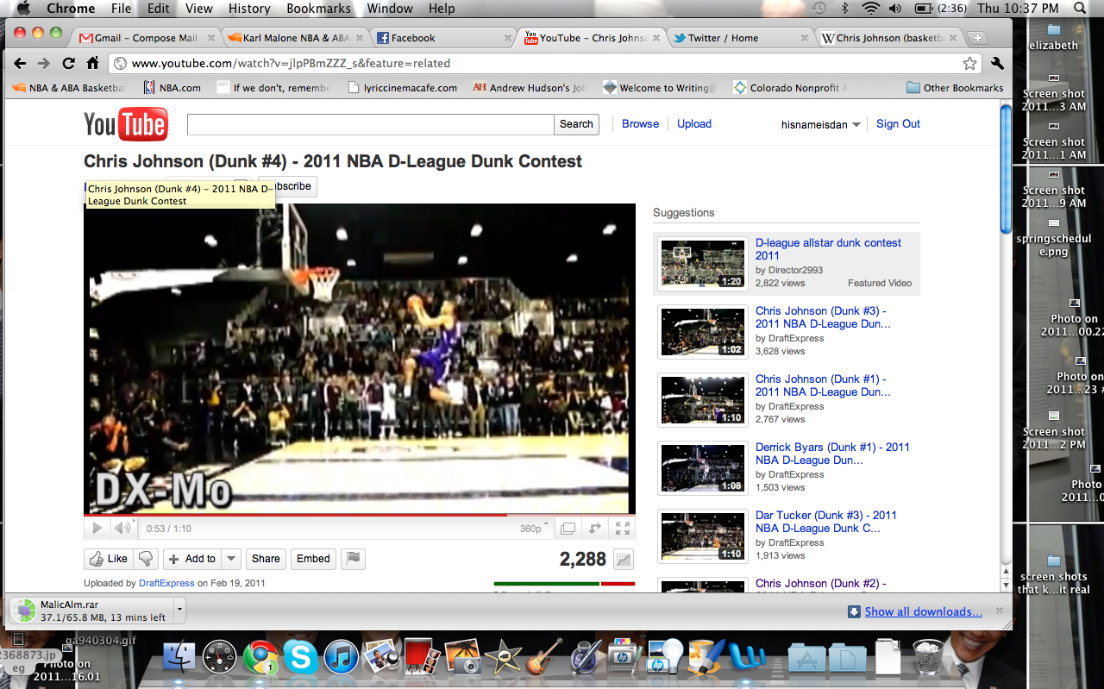1104x689 pixels.
Task: Open Chrome wrench settings menu
Action: 998,63
